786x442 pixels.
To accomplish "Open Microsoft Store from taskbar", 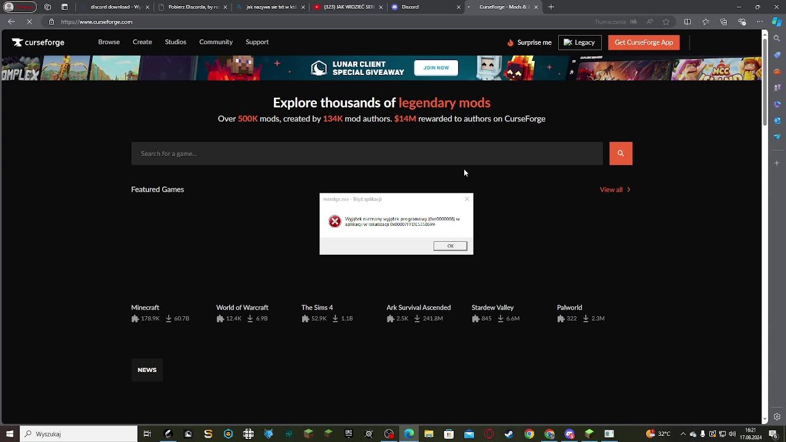I will 449,434.
